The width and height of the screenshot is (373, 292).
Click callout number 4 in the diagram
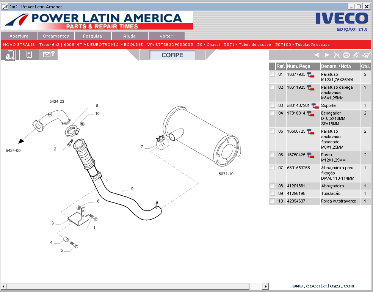51,242
